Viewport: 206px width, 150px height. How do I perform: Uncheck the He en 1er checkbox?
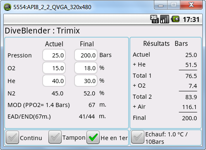(x=93, y=137)
